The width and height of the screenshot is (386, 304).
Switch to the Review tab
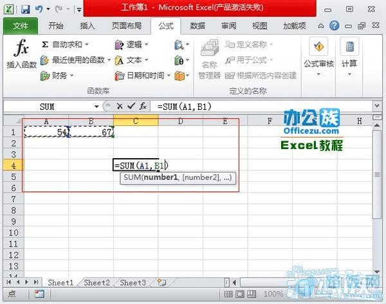click(x=228, y=26)
